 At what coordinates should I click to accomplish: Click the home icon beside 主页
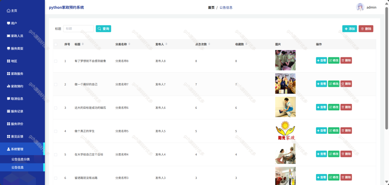click(x=8, y=11)
